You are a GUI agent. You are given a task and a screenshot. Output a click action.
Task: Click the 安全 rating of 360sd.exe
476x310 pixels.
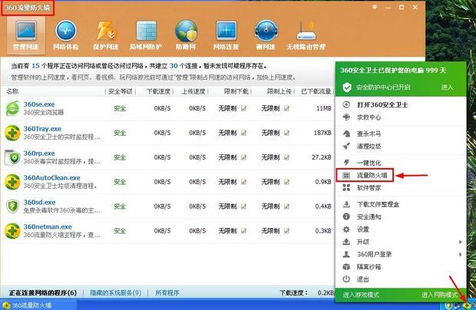click(x=120, y=206)
